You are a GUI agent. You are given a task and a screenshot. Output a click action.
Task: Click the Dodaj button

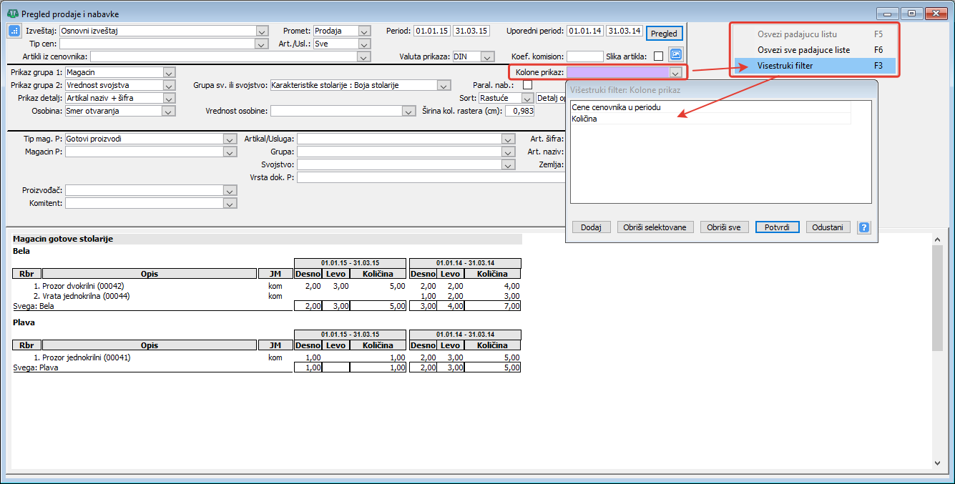(591, 227)
